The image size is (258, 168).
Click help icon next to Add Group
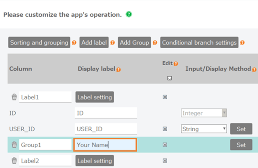[155, 43]
